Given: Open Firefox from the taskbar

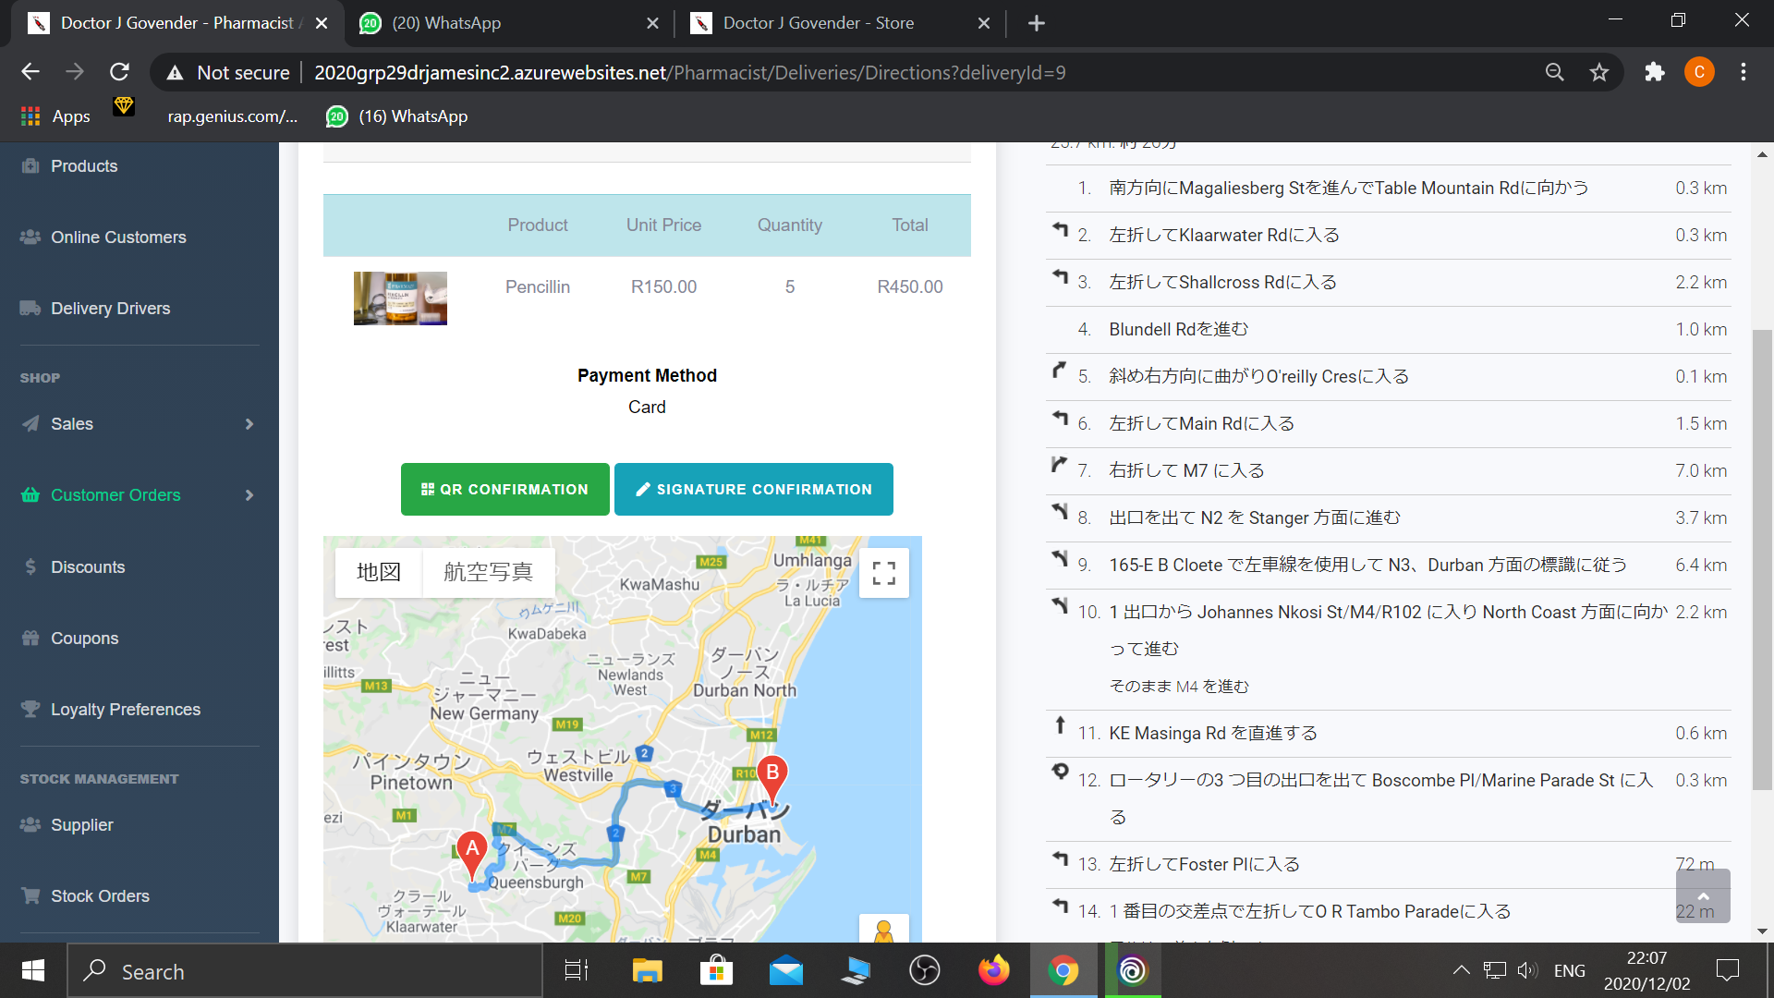Looking at the screenshot, I should coord(993,971).
